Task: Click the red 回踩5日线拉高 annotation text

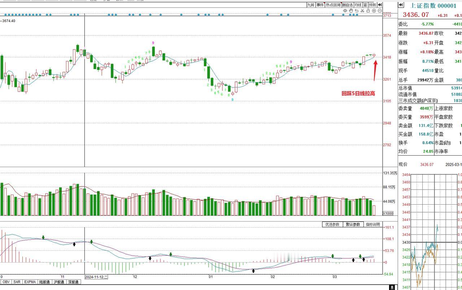Action: [358, 94]
